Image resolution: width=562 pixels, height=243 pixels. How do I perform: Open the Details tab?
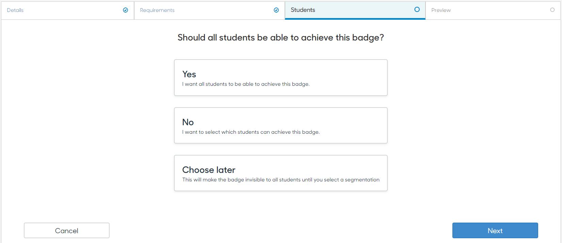pos(67,10)
